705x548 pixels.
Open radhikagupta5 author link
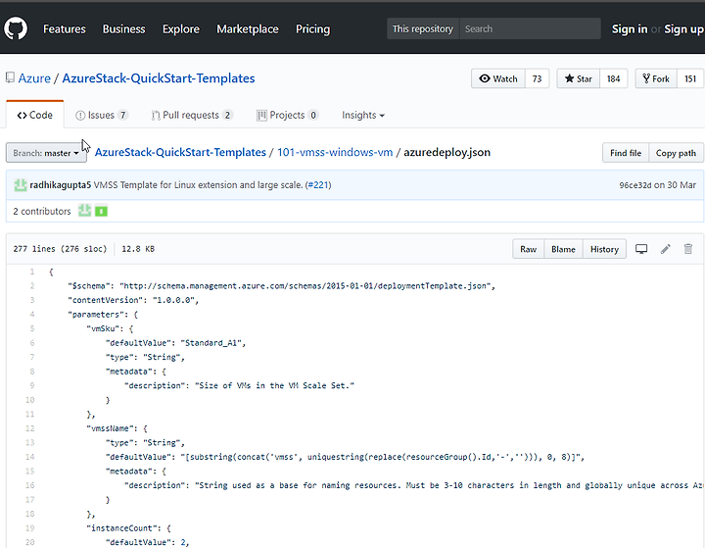pos(61,185)
